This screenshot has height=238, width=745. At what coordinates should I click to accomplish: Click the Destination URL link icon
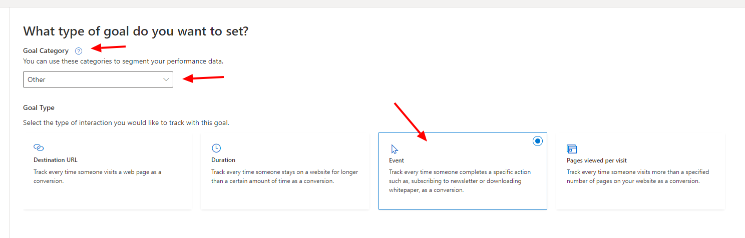39,147
